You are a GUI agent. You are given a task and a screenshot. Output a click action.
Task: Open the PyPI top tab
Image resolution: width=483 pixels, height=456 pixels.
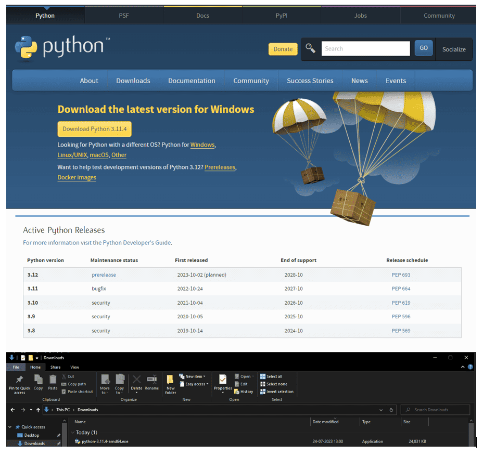[282, 16]
